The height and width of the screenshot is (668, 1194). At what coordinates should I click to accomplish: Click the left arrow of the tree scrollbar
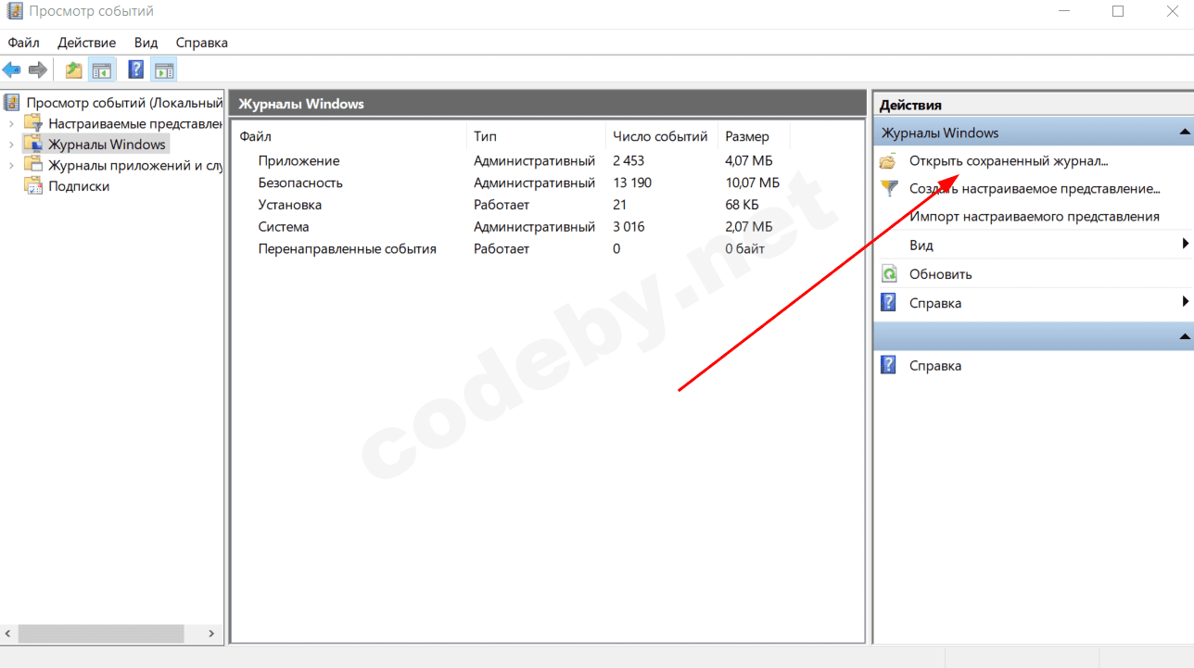[x=8, y=635]
